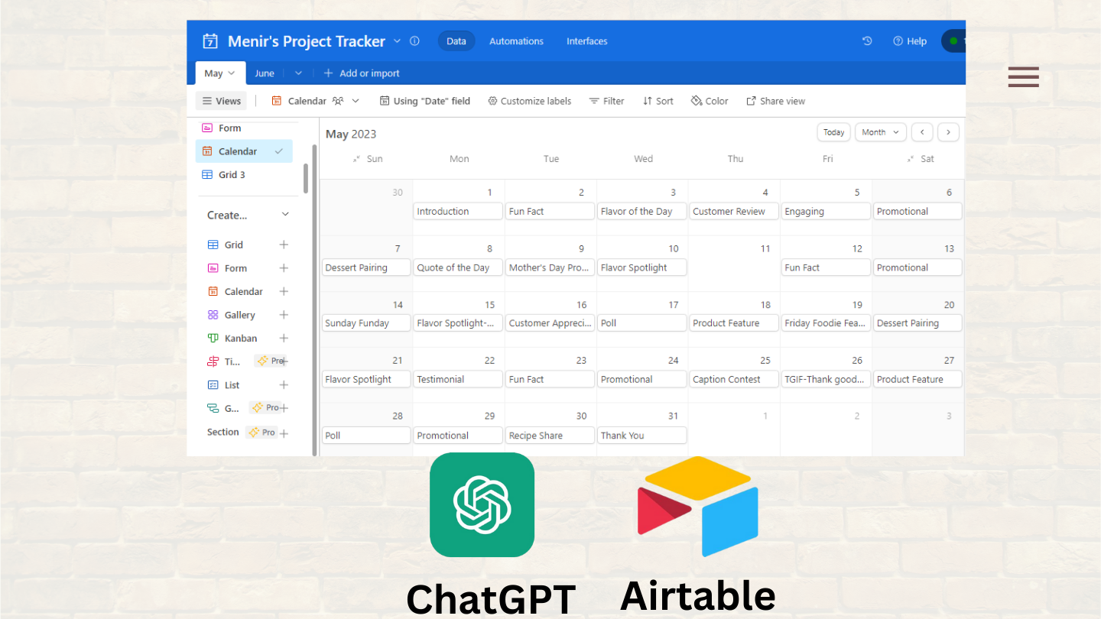The height and width of the screenshot is (619, 1101).
Task: Toggle the Sat weekend column collapse
Action: [910, 159]
